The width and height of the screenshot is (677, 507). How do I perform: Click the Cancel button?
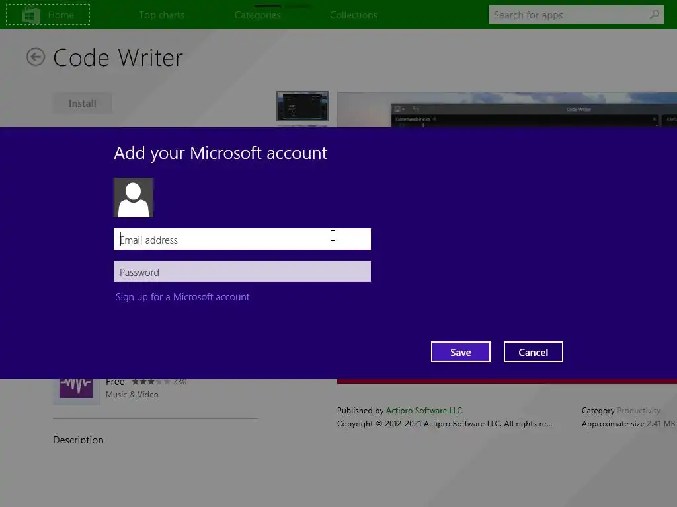(x=534, y=352)
